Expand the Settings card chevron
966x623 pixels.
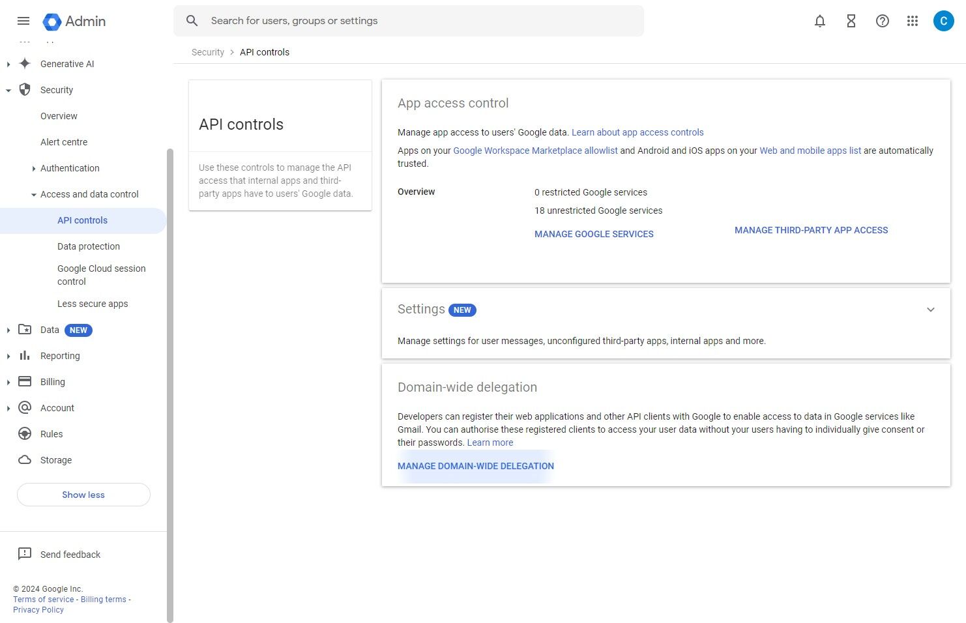coord(931,310)
